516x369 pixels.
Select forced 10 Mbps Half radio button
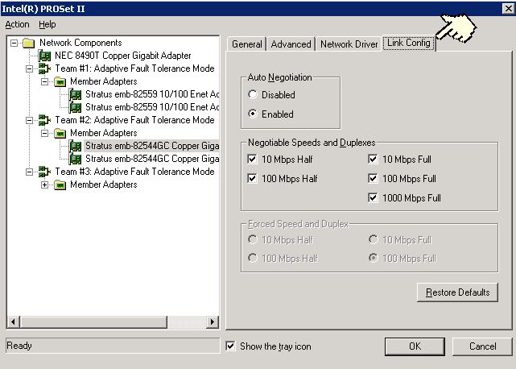pyautogui.click(x=253, y=239)
